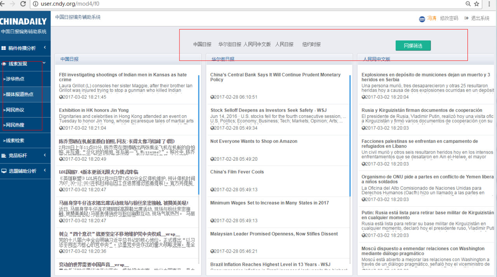
Task: Open Malaysian Leader Promised Openness article
Action: pyautogui.click(x=274, y=234)
